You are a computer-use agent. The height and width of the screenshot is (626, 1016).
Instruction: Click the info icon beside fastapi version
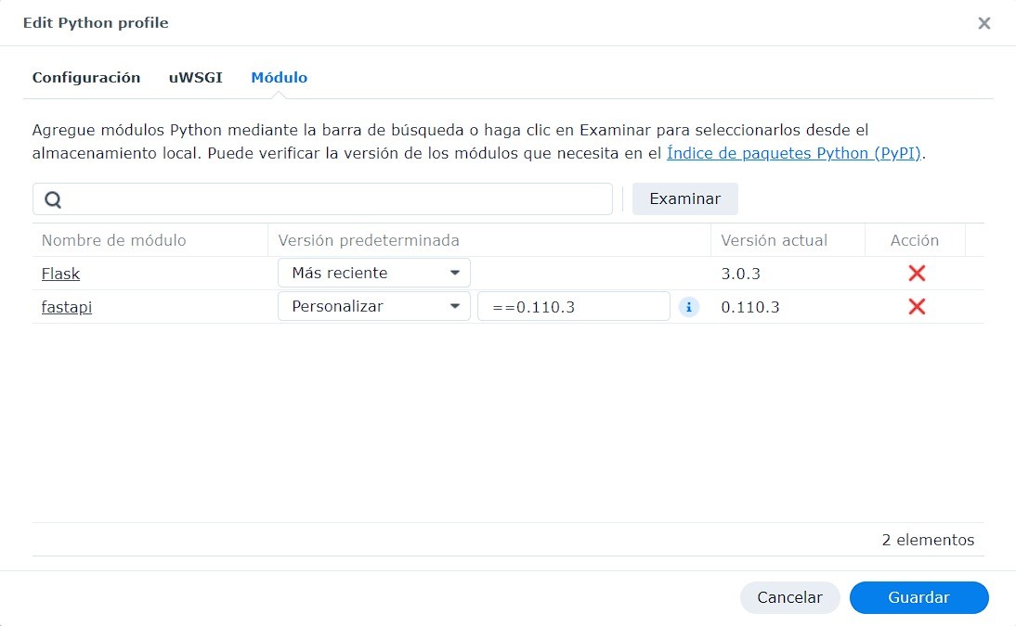click(x=688, y=307)
